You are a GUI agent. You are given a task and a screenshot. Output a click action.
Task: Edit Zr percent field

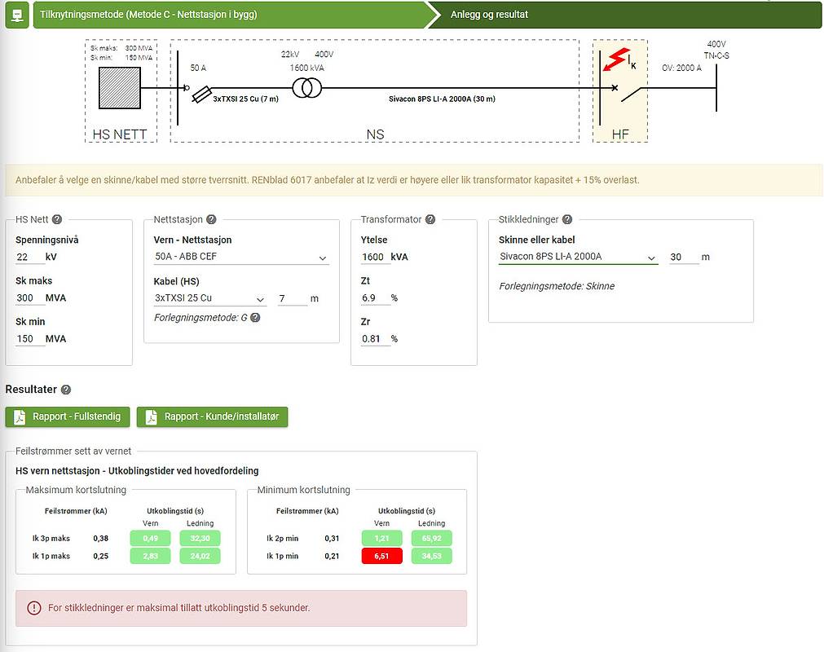[x=375, y=339]
